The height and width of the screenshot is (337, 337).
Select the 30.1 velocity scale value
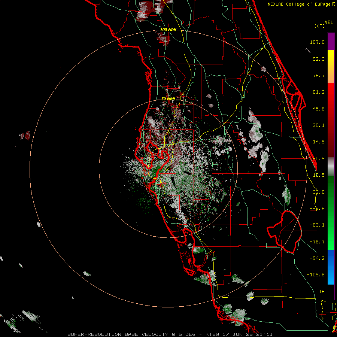[x=319, y=125]
